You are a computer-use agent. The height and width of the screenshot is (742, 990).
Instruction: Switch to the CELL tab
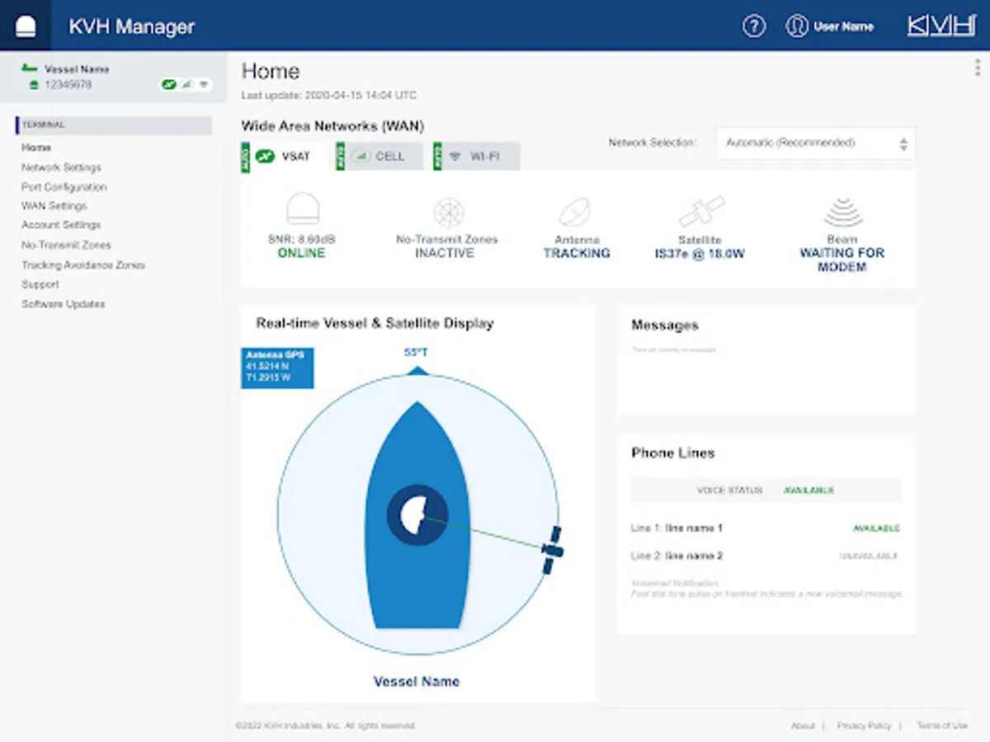[x=380, y=156]
